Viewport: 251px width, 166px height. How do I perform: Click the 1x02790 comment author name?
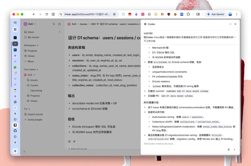[148, 34]
